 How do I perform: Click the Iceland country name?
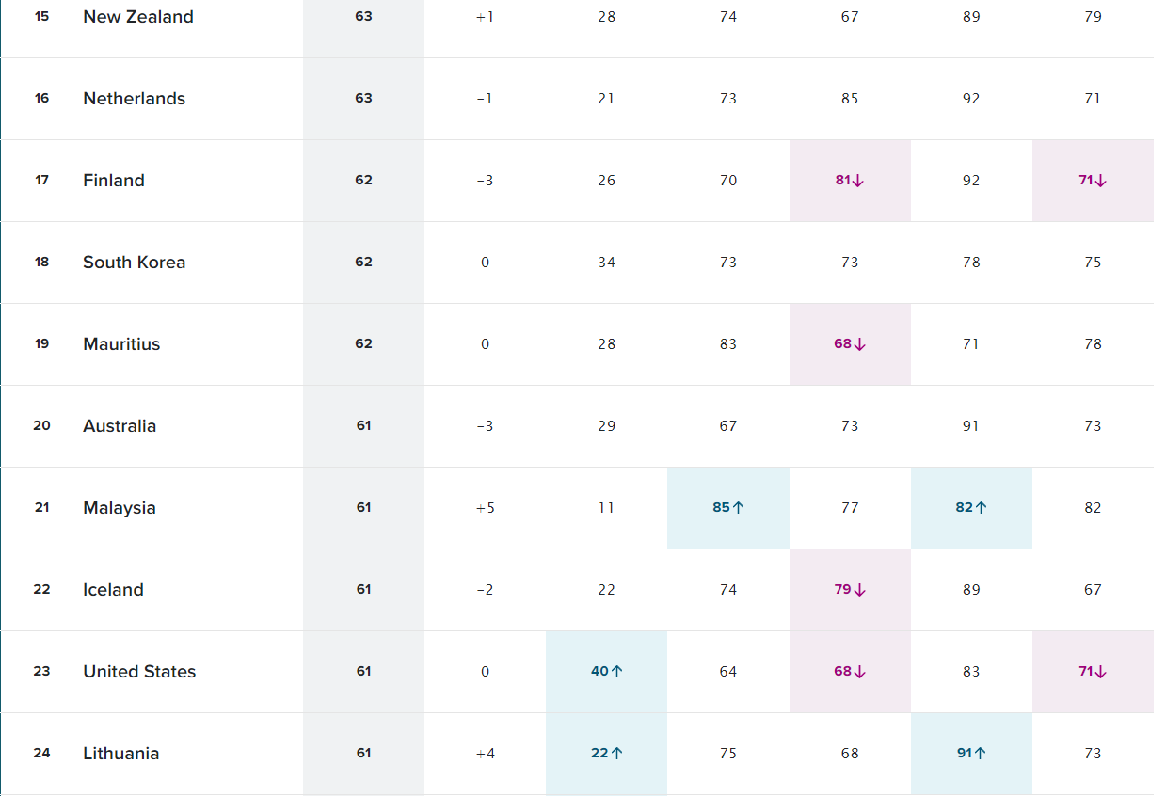point(113,590)
